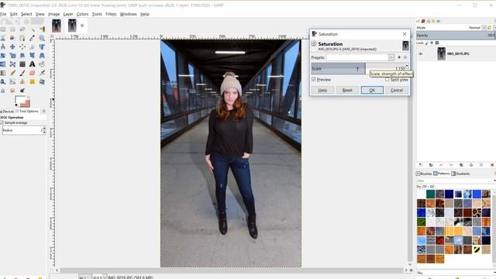The image size is (496, 279).
Task: Select the Scale tool
Action: [12, 55]
